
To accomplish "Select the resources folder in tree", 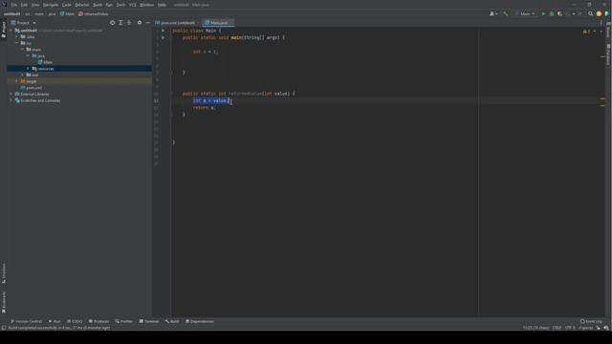I will [x=43, y=69].
